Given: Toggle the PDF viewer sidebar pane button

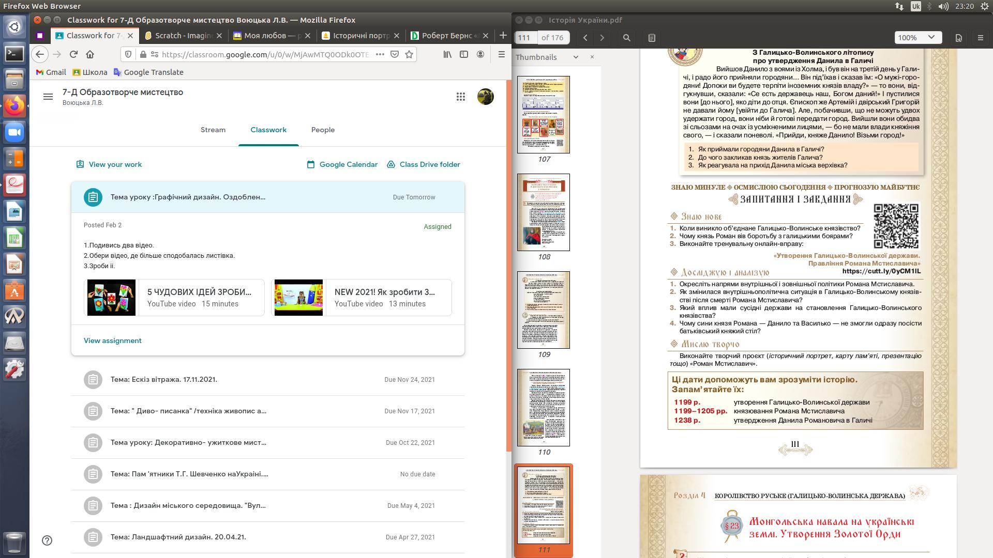Looking at the screenshot, I should (x=652, y=38).
